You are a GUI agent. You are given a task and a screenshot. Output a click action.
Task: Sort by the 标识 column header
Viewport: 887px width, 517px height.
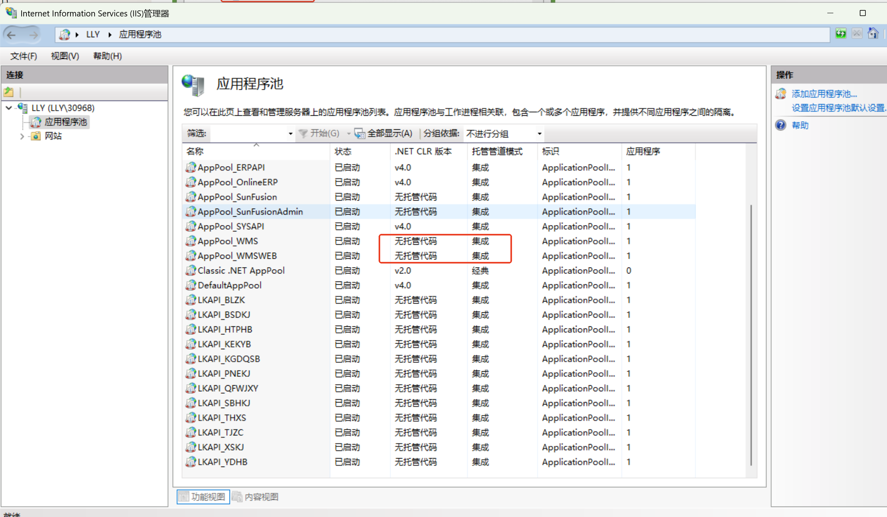click(579, 151)
